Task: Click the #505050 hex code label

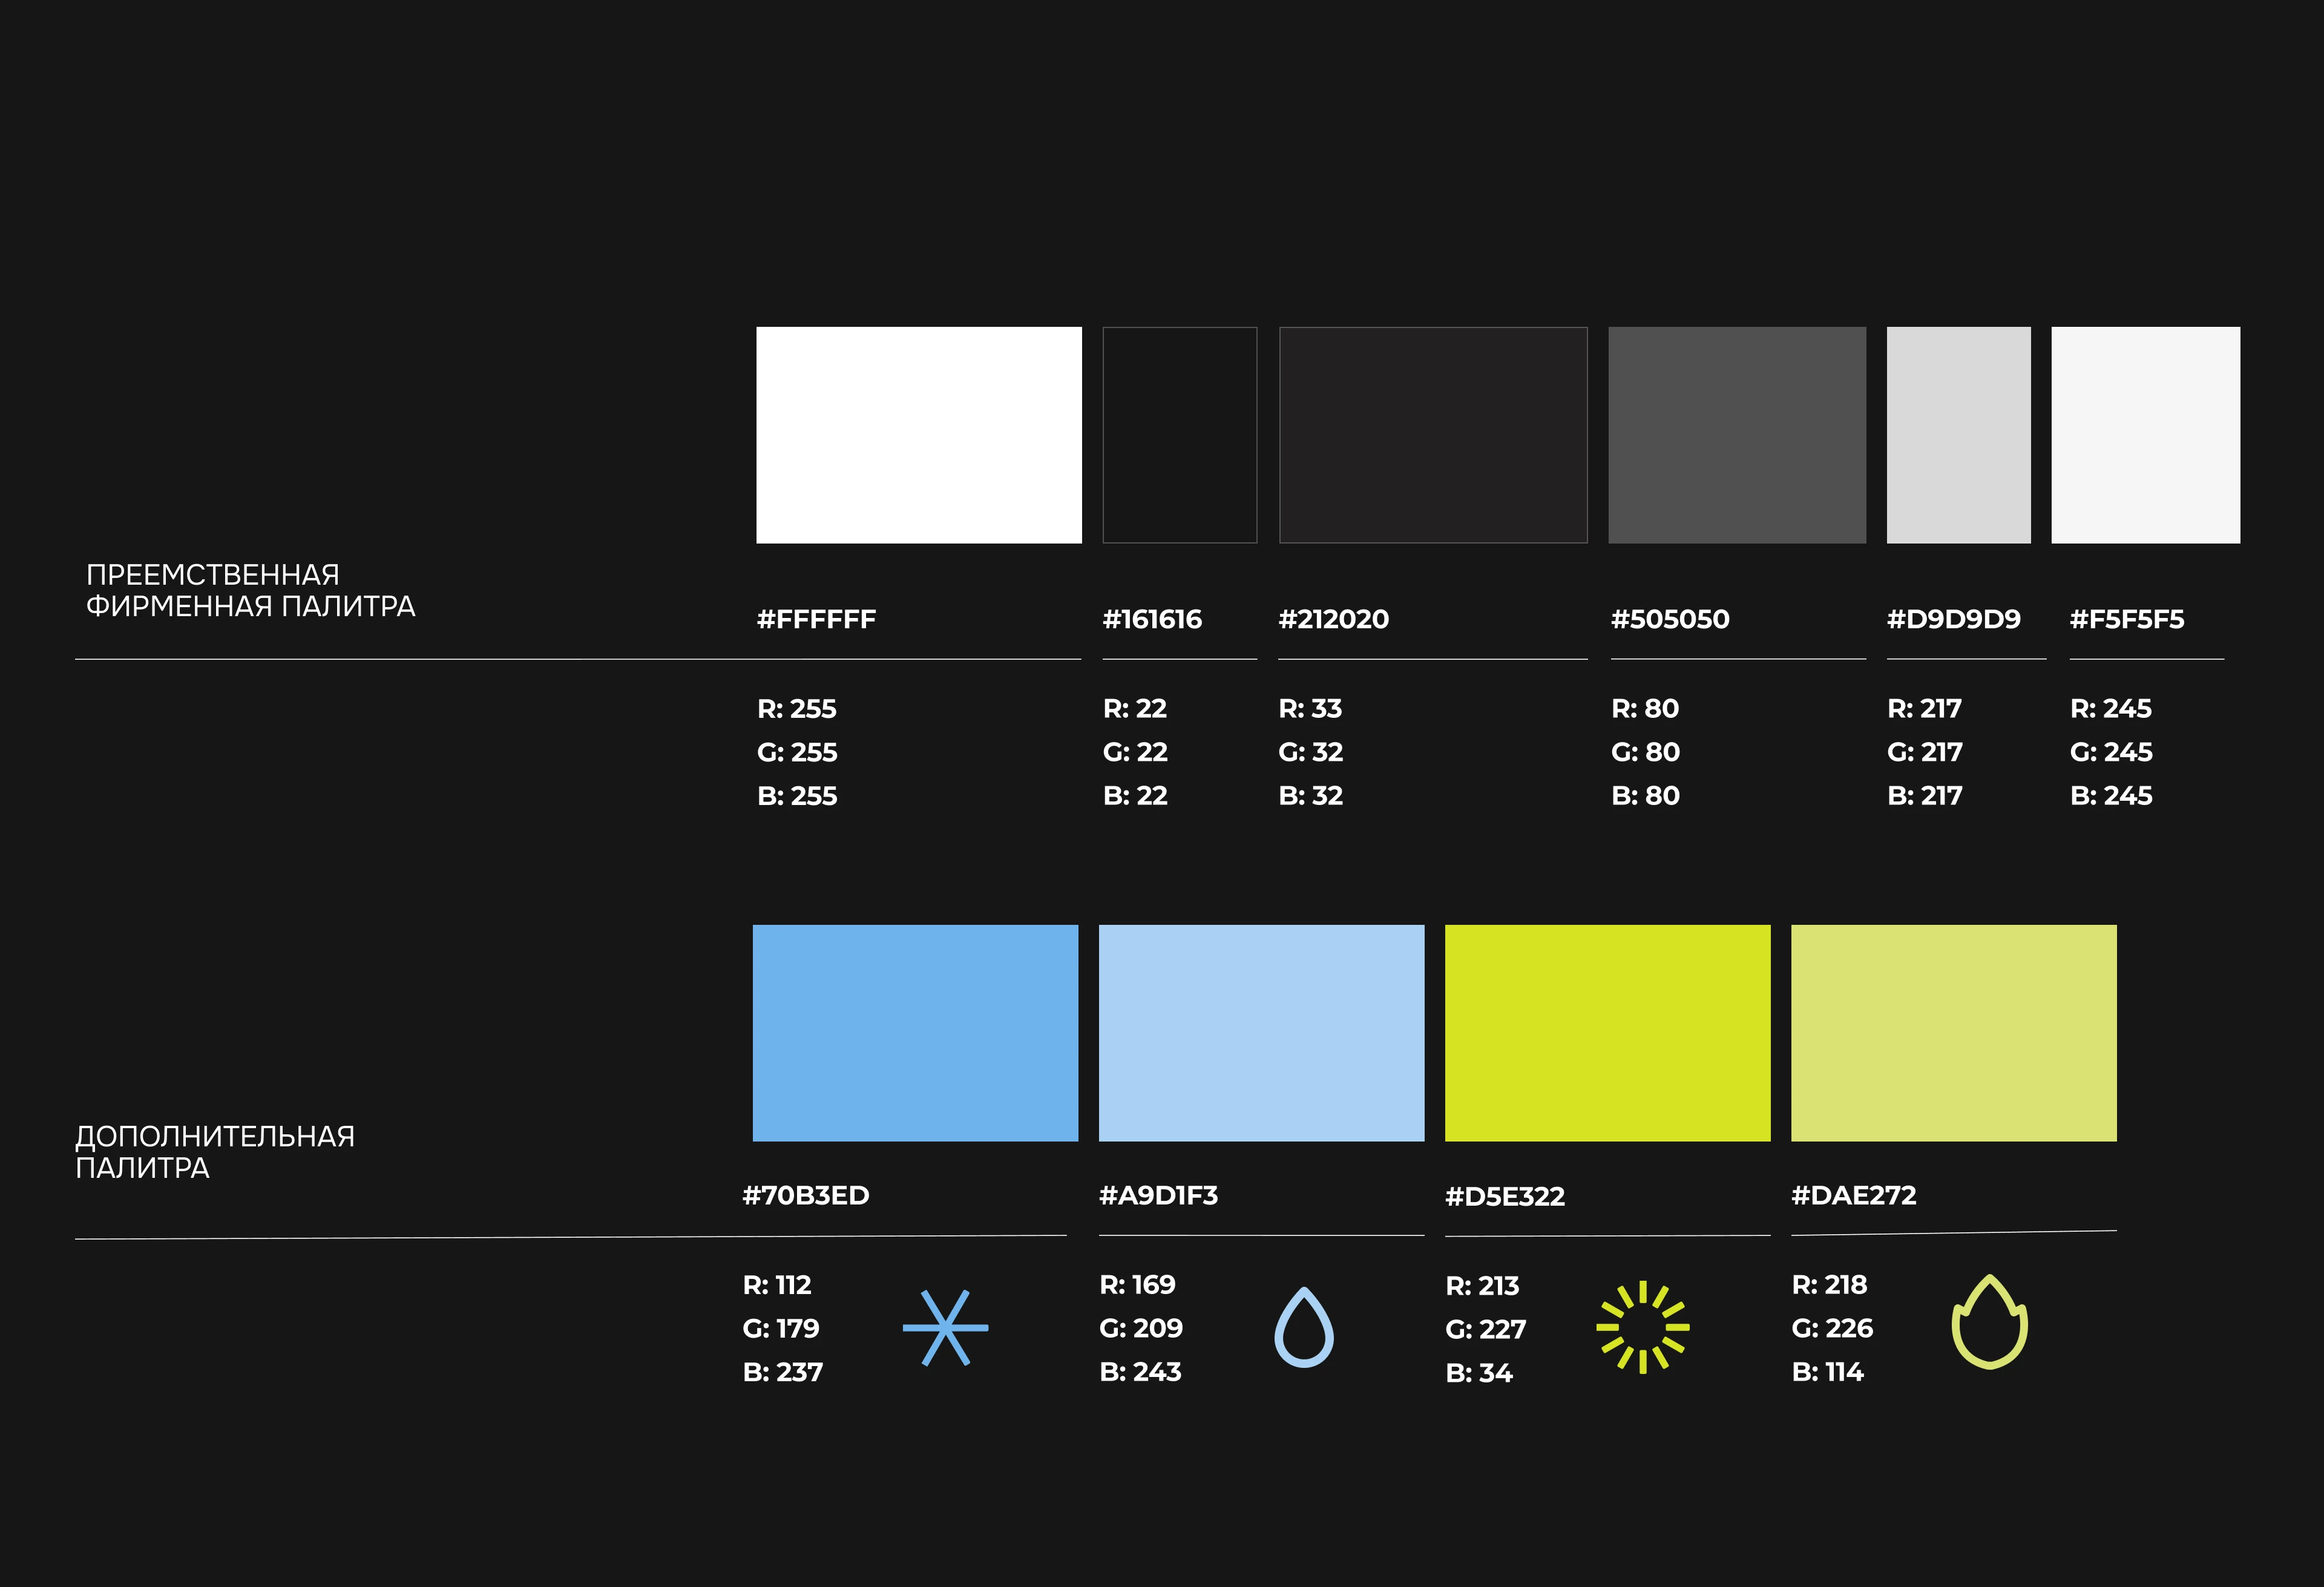Action: [x=1669, y=619]
